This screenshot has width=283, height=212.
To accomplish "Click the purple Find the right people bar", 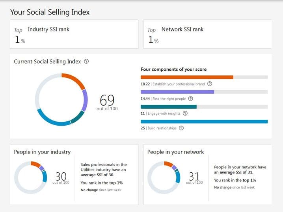I will 177,92.
